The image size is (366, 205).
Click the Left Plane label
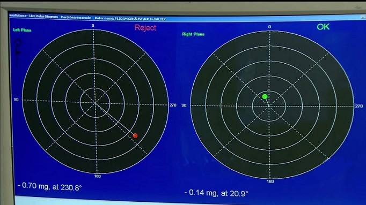(x=22, y=30)
